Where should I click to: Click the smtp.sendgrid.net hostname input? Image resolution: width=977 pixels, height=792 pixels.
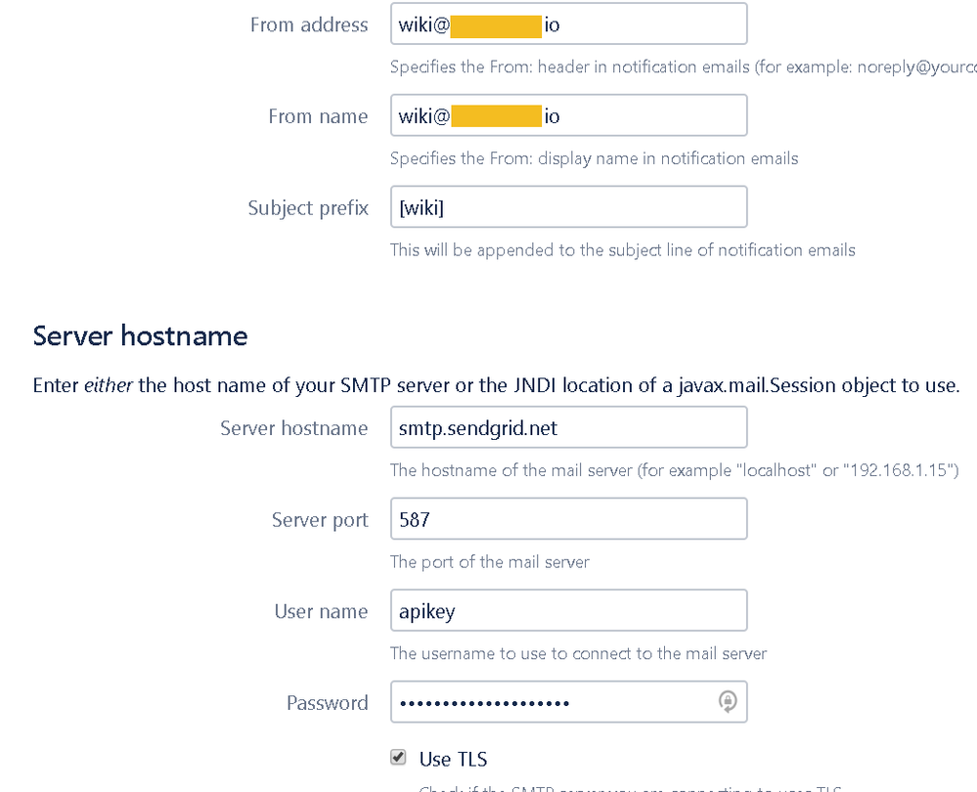[x=569, y=427]
